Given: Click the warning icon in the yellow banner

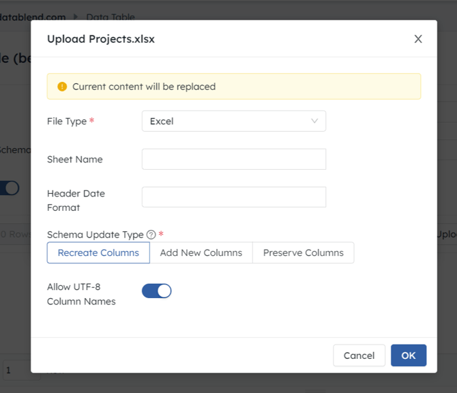Looking at the screenshot, I should (62, 87).
